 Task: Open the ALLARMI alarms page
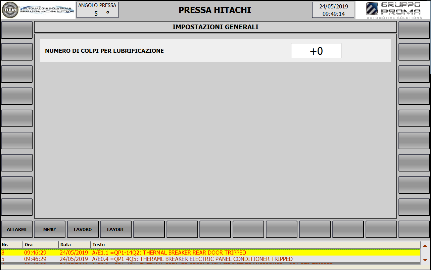pos(17,229)
